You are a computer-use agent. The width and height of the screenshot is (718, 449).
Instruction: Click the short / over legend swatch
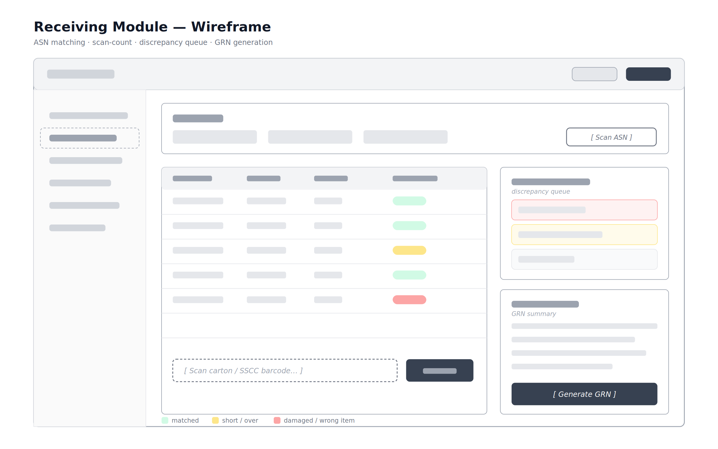(x=215, y=420)
